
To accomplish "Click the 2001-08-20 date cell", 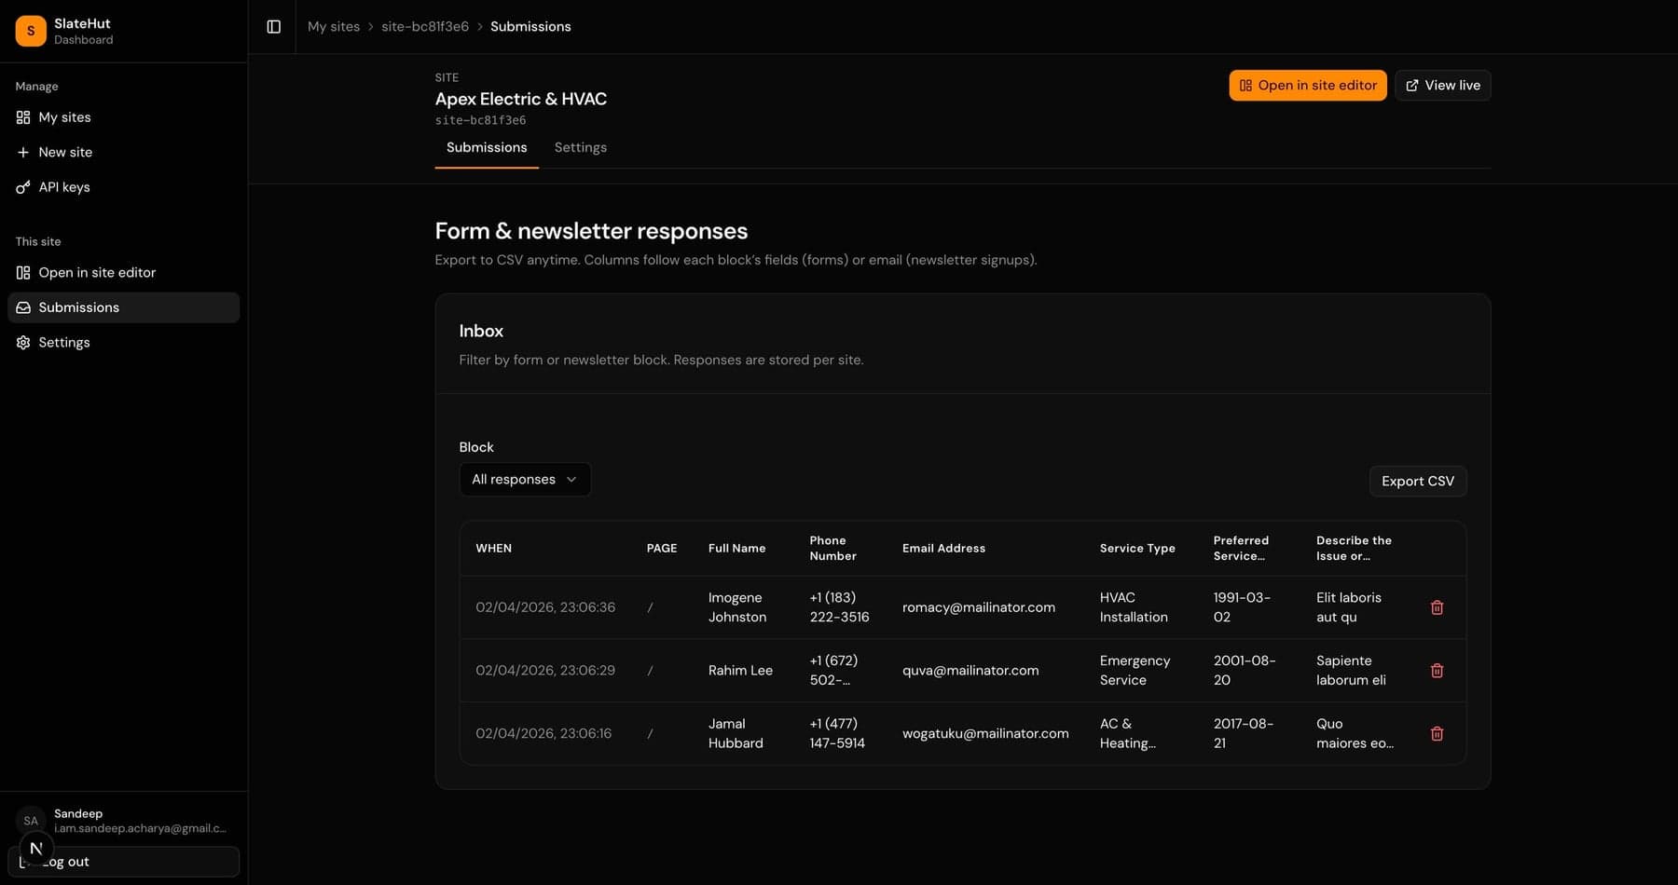I will click(x=1245, y=671).
